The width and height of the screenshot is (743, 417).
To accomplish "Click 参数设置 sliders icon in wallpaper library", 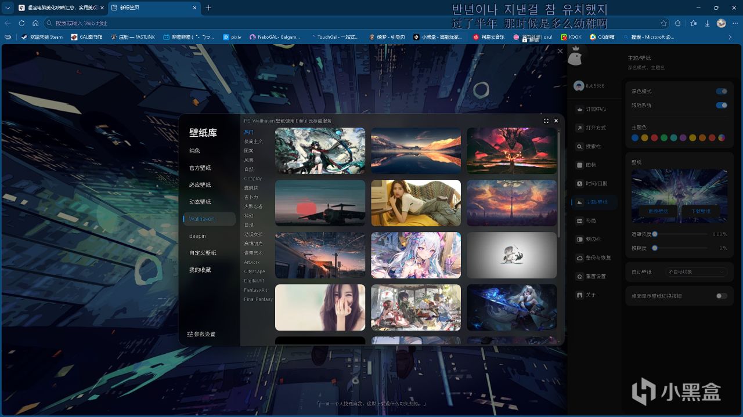I will (x=190, y=334).
